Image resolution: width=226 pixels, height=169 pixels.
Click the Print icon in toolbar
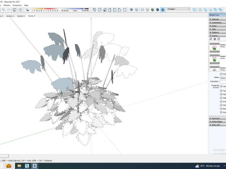point(15,10)
